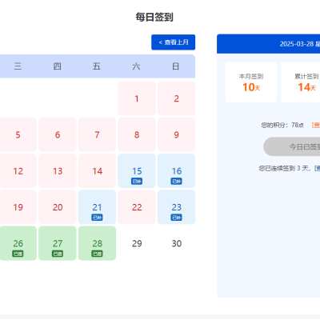Select calendar day 1
320x320 pixels.
tap(137, 98)
